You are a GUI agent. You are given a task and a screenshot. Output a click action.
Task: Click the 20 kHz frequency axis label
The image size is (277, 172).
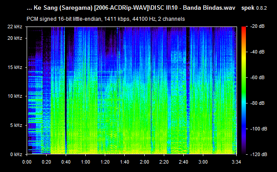tap(15, 38)
